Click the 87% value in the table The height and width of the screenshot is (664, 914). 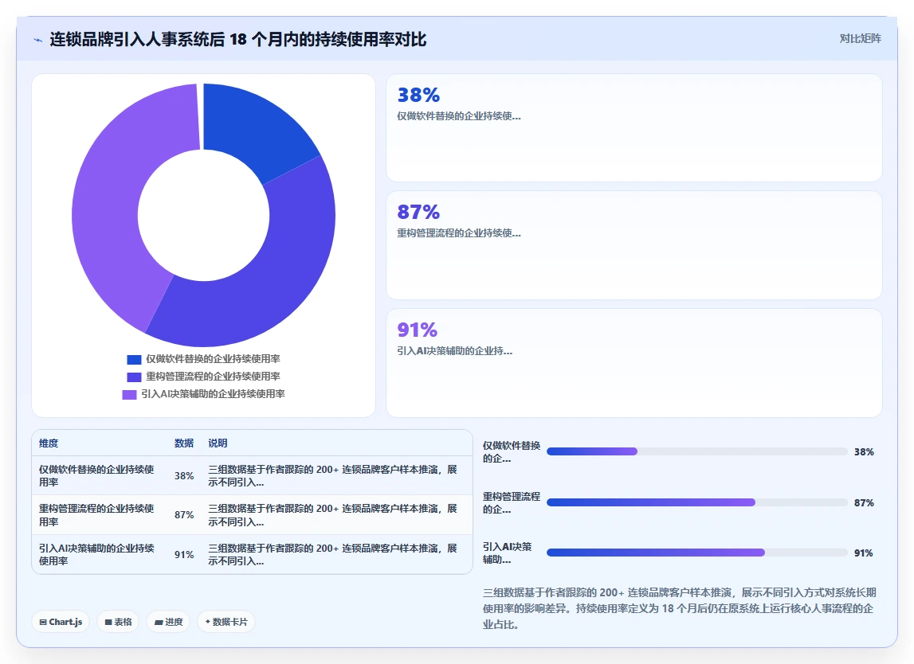click(x=184, y=515)
